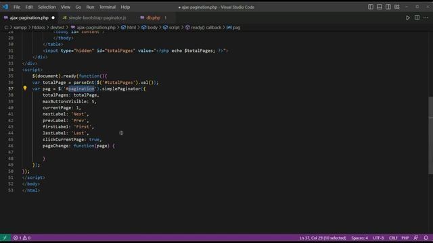Click the lightbulb code action on line 37
The height and width of the screenshot is (243, 433).
coord(25,88)
